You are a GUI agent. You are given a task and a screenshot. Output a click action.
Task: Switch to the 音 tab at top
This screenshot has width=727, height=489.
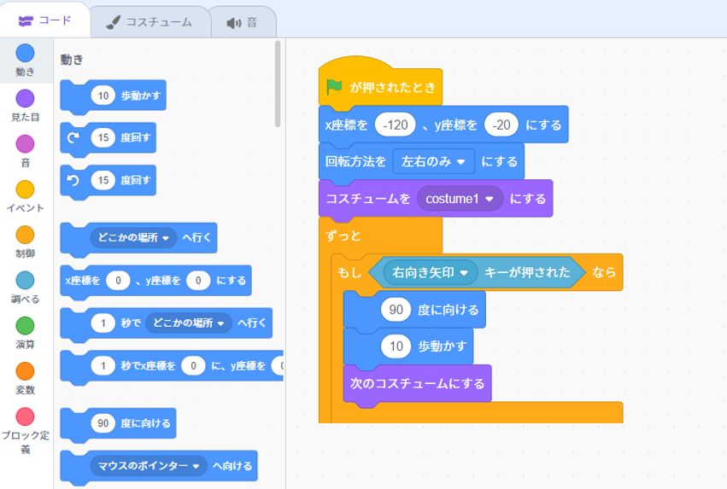[x=243, y=22]
